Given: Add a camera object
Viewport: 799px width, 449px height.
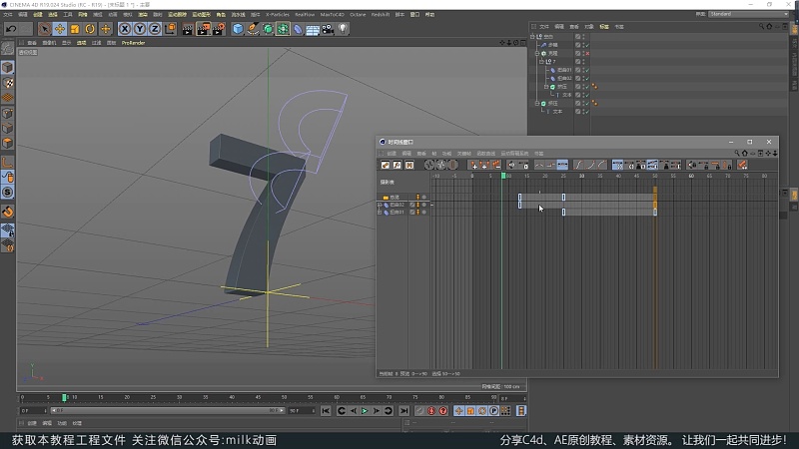Looking at the screenshot, I should pyautogui.click(x=328, y=29).
